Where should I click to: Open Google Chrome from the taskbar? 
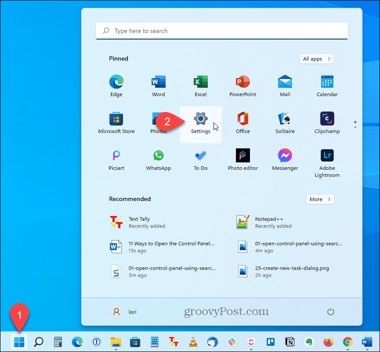pyautogui.click(x=348, y=342)
